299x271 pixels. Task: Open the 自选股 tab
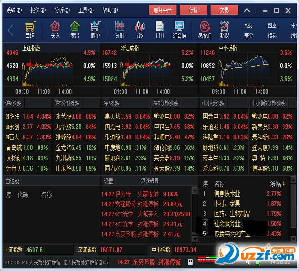[x=12, y=181]
